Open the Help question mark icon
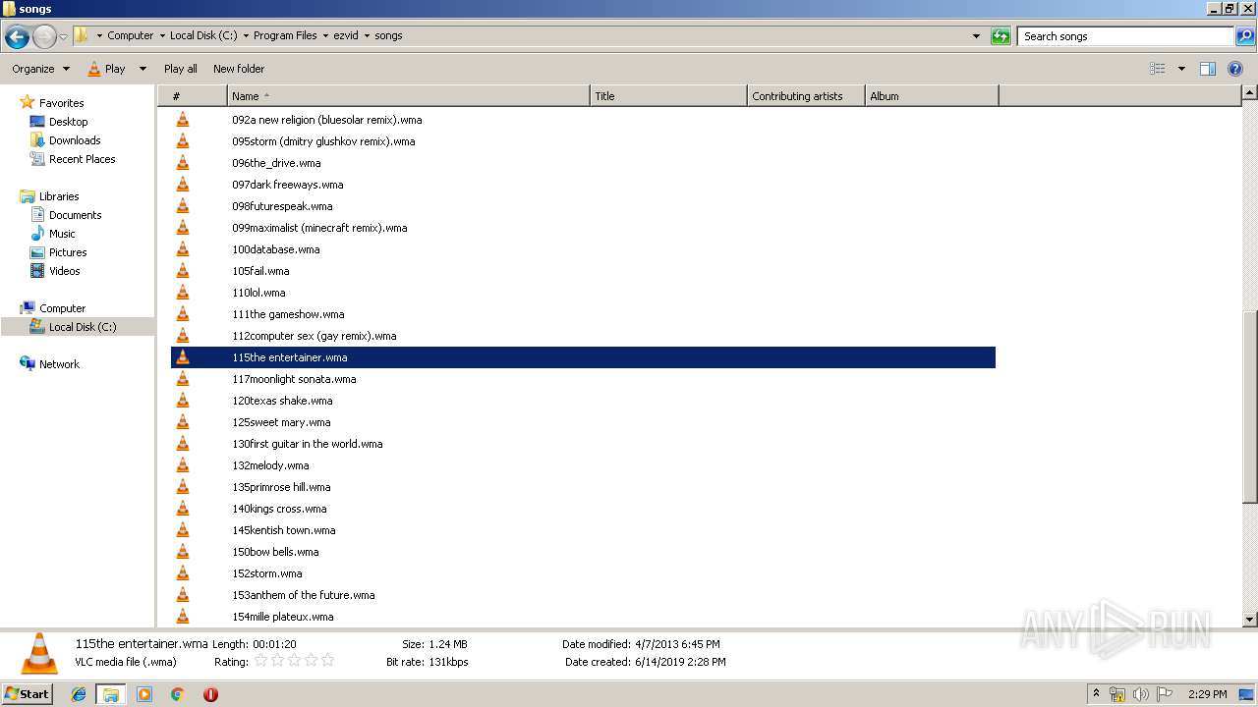Screen dimensions: 1258x707 1235,69
